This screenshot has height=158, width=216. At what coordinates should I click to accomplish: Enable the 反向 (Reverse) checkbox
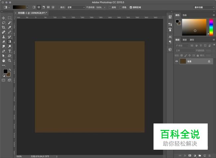110,7
